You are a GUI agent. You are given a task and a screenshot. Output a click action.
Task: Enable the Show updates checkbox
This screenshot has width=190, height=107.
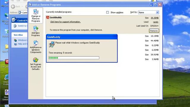(107, 12)
